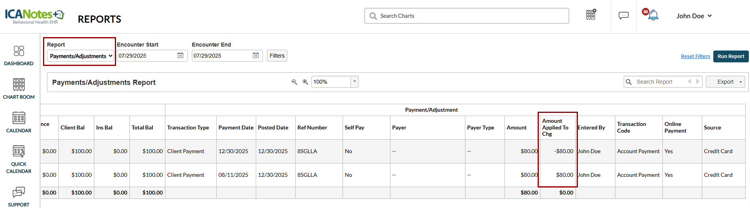The image size is (750, 208).
Task: Zoom out the report view
Action: point(294,82)
